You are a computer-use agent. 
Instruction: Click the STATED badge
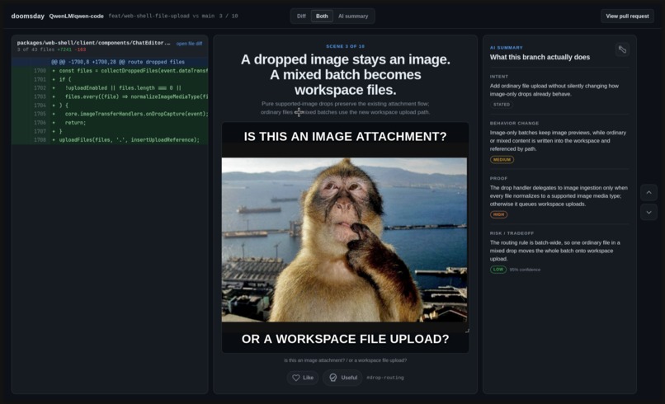coord(502,104)
